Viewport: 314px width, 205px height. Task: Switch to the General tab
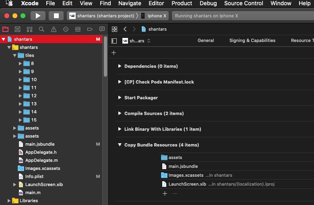[x=206, y=41]
